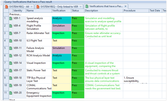Sort by the Test Date column header
Image resolution: width=167 pixels, height=101 pixels.
155,11
